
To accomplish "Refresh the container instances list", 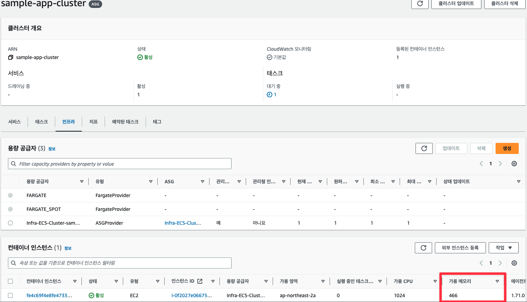I will pos(423,248).
